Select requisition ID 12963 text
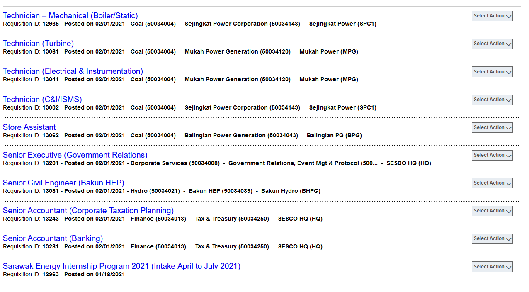Image resolution: width=529 pixels, height=292 pixels. tap(51, 274)
